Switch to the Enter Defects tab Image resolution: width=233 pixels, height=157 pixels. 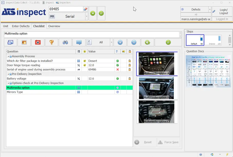click(x=21, y=26)
